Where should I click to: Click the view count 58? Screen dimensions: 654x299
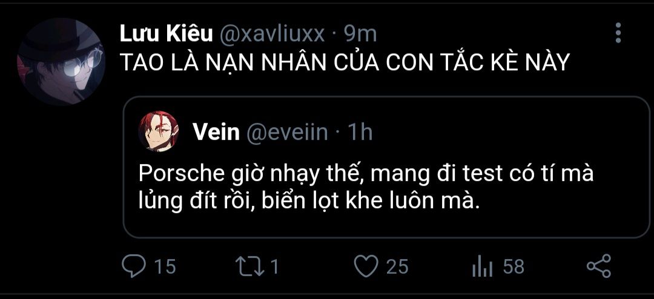click(513, 266)
